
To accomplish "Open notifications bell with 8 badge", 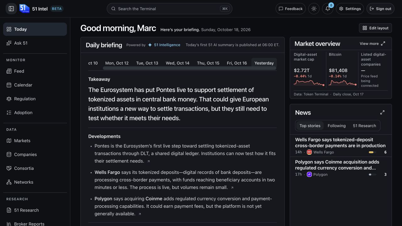I will 328,9.
